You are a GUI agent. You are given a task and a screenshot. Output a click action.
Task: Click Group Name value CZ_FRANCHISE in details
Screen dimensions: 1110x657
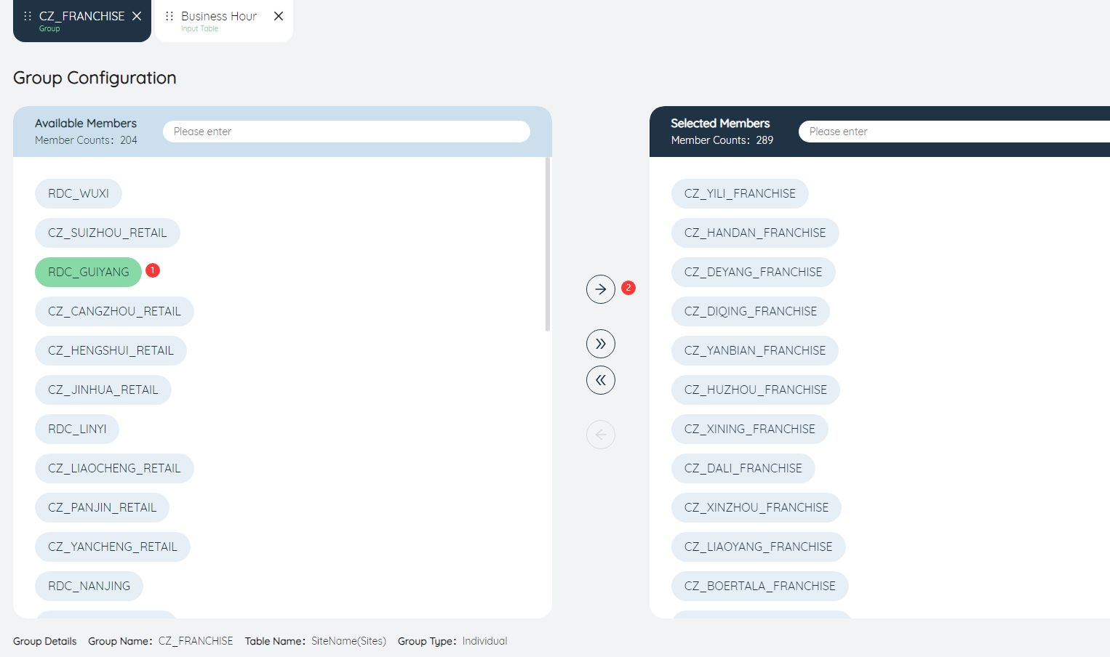pyautogui.click(x=196, y=641)
